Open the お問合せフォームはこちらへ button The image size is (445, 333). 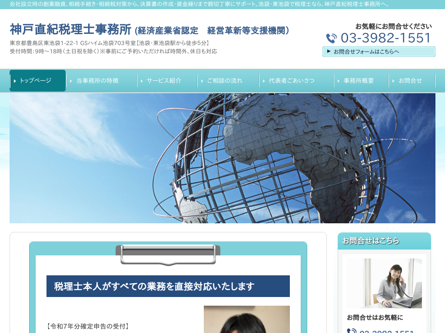379,52
